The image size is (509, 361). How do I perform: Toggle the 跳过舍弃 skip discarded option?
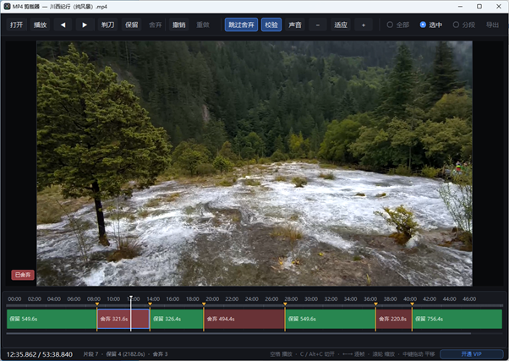241,25
